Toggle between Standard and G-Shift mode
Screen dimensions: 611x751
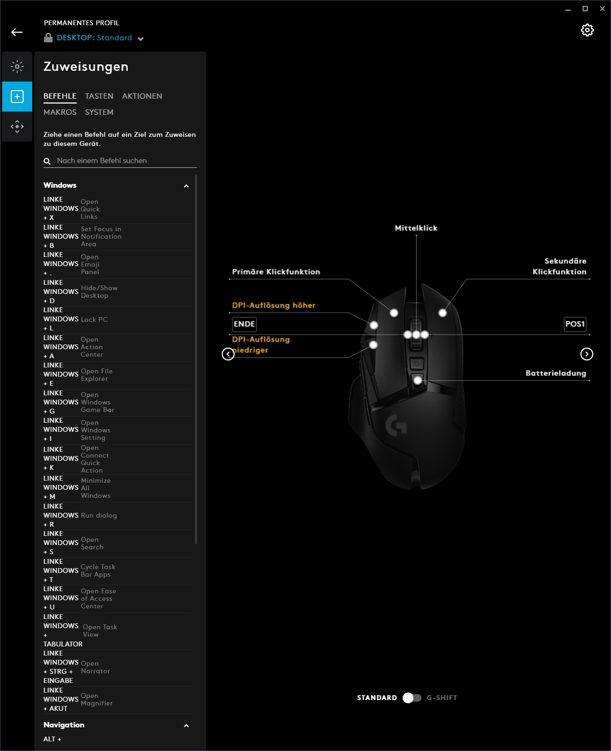coord(412,697)
